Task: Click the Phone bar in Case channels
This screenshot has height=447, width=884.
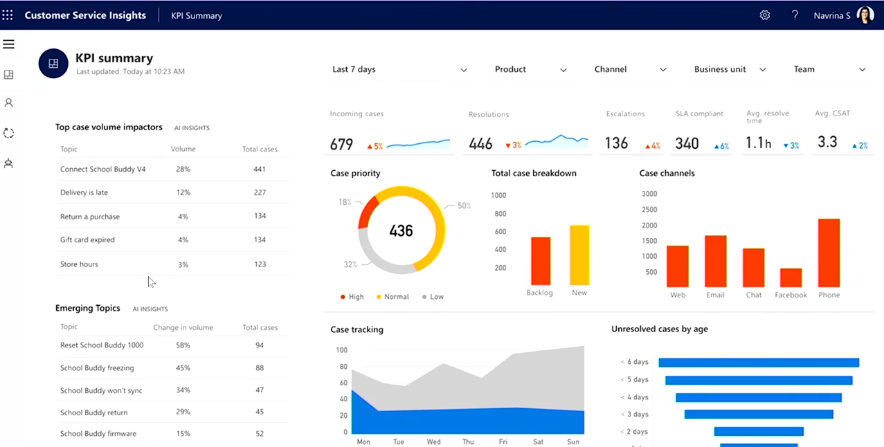Action: pyautogui.click(x=829, y=253)
